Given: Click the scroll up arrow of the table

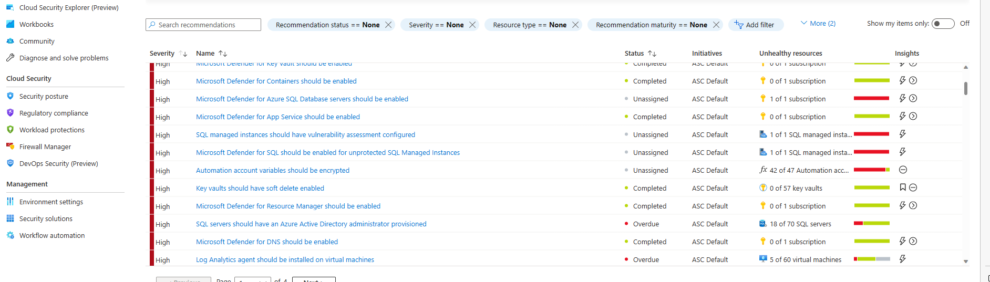Looking at the screenshot, I should tap(966, 67).
